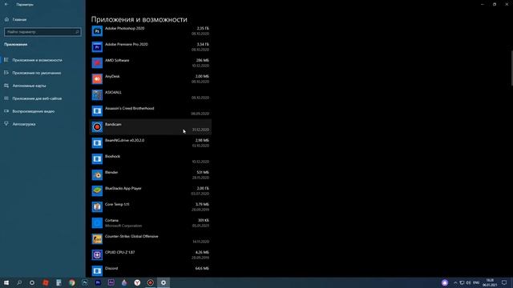The width and height of the screenshot is (513, 288).
Task: Go back with the arrow in title bar
Action: coord(6,4)
